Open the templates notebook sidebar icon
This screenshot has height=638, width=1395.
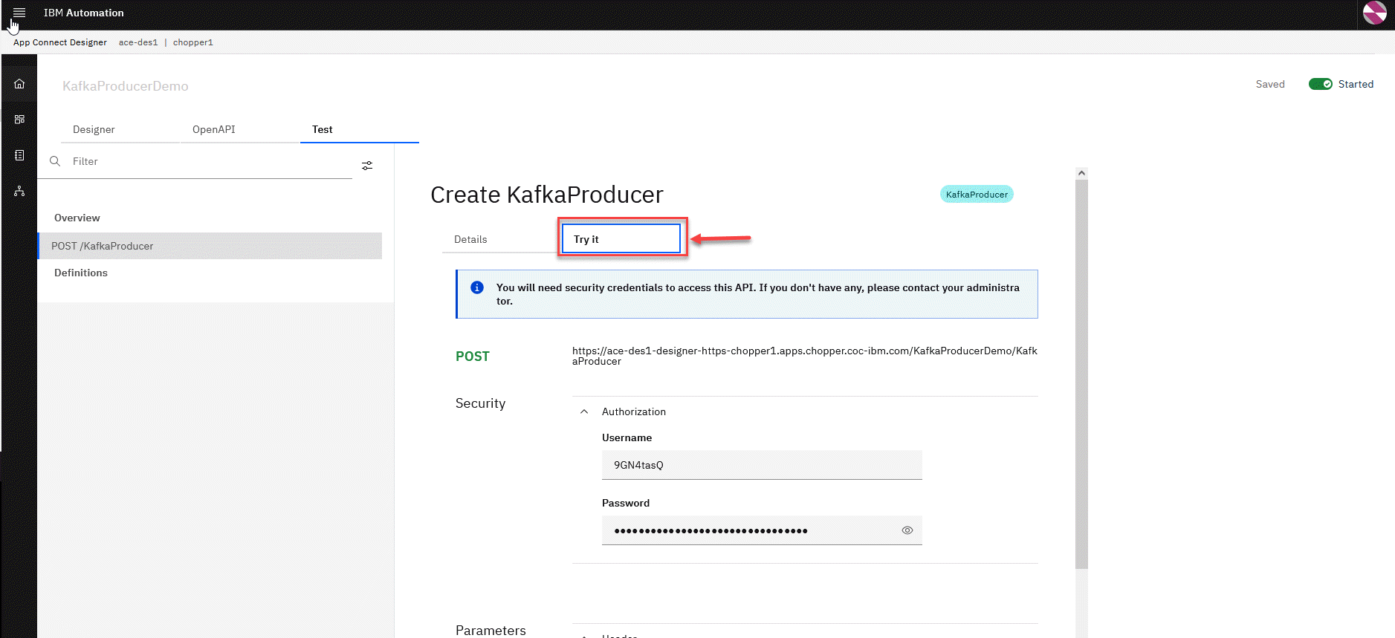(19, 155)
